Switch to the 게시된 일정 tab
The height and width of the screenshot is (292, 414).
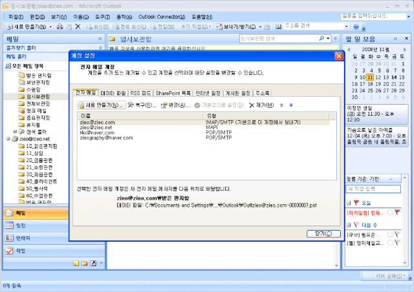[238, 93]
